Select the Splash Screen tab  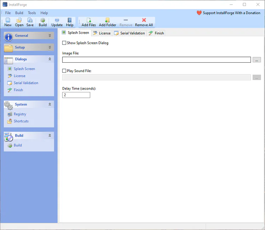[x=75, y=33]
